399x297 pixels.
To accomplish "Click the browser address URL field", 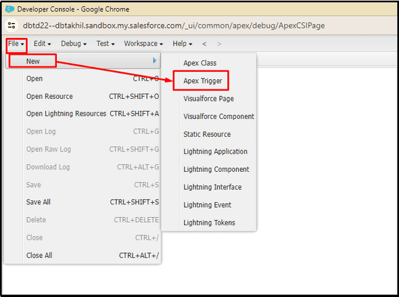I will pos(174,26).
